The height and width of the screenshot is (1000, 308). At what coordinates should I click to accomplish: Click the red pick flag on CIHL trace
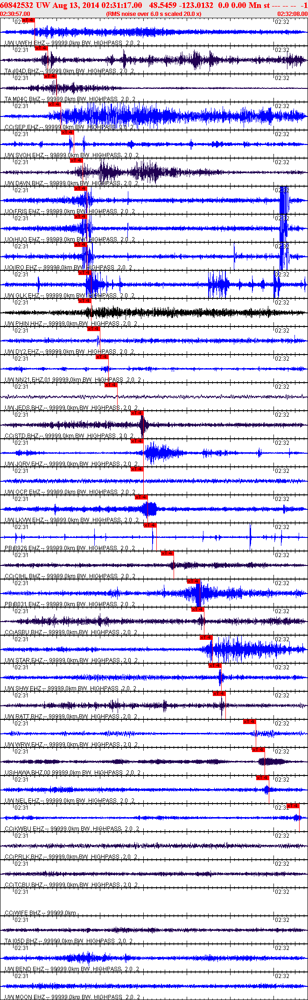tap(168, 553)
